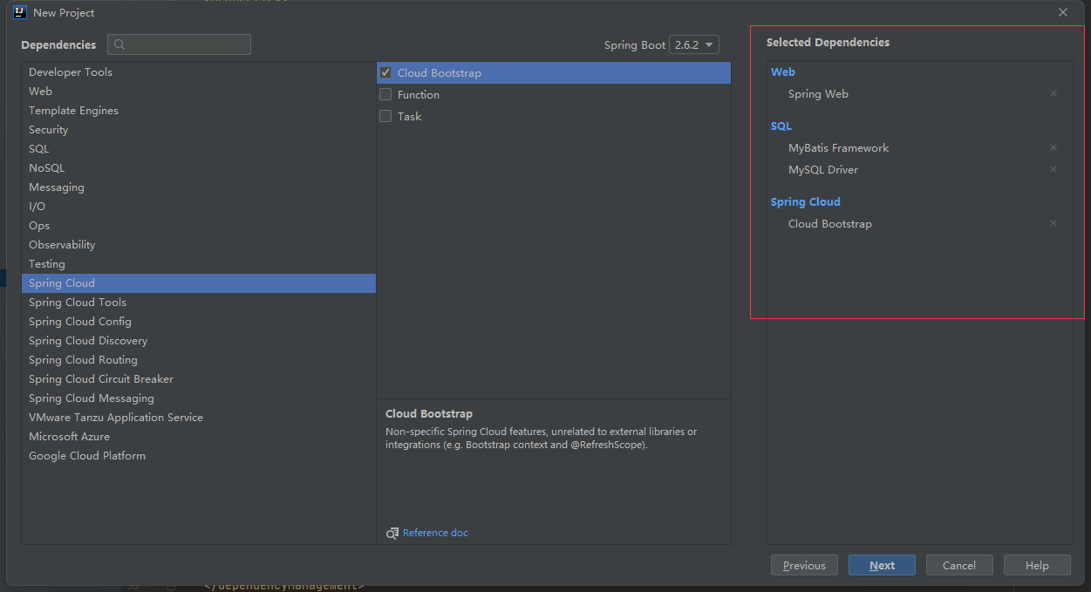Click the search magnifier icon

tap(119, 44)
